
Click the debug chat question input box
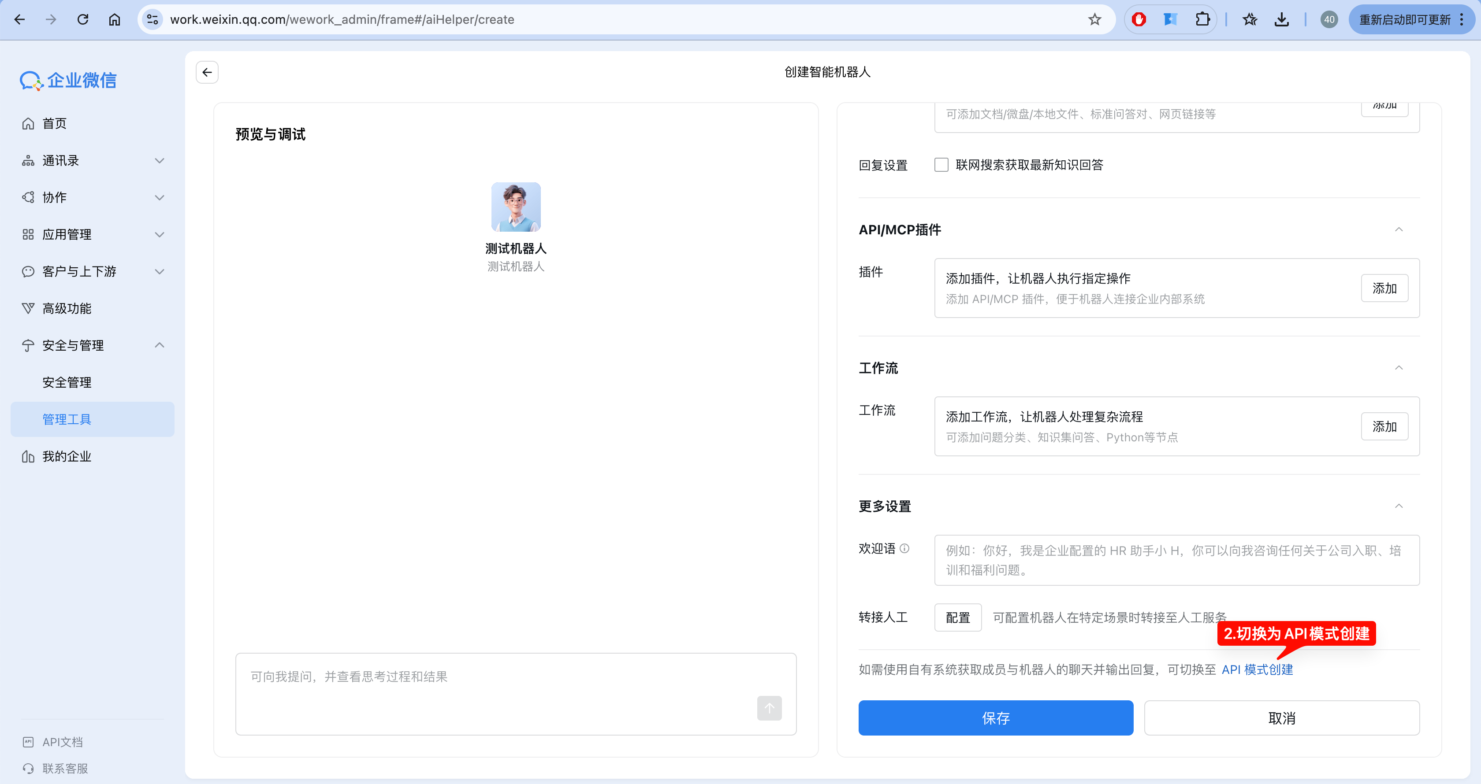click(516, 694)
